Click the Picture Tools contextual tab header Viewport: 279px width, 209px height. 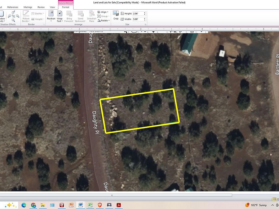[66, 3]
